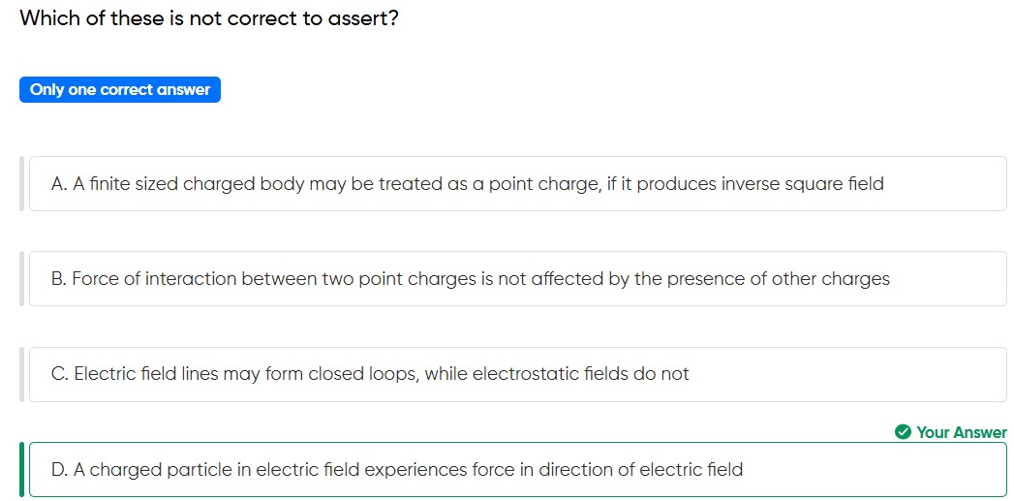Click the letter 'A.' in the first option

click(x=59, y=184)
